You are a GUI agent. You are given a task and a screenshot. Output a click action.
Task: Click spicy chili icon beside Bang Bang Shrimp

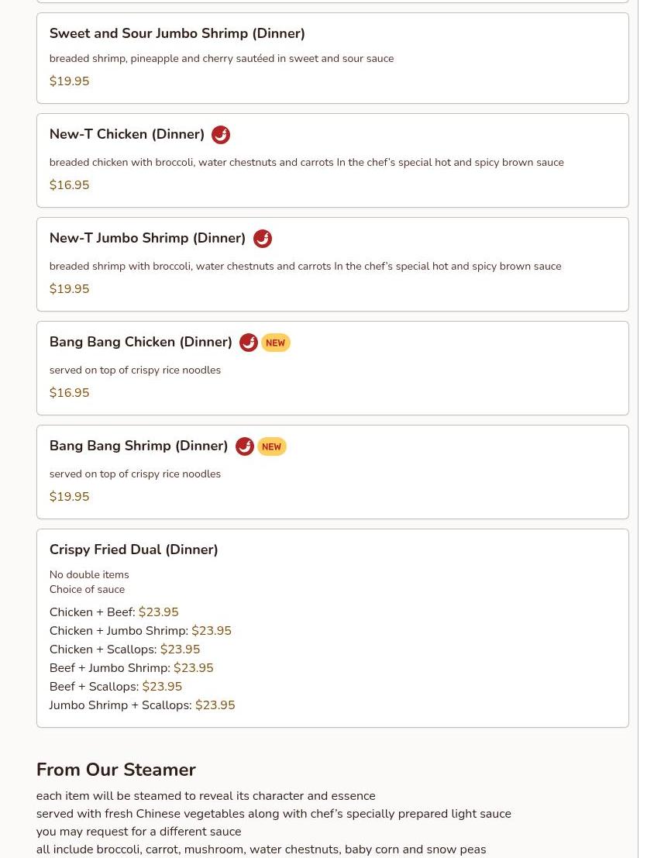245,446
